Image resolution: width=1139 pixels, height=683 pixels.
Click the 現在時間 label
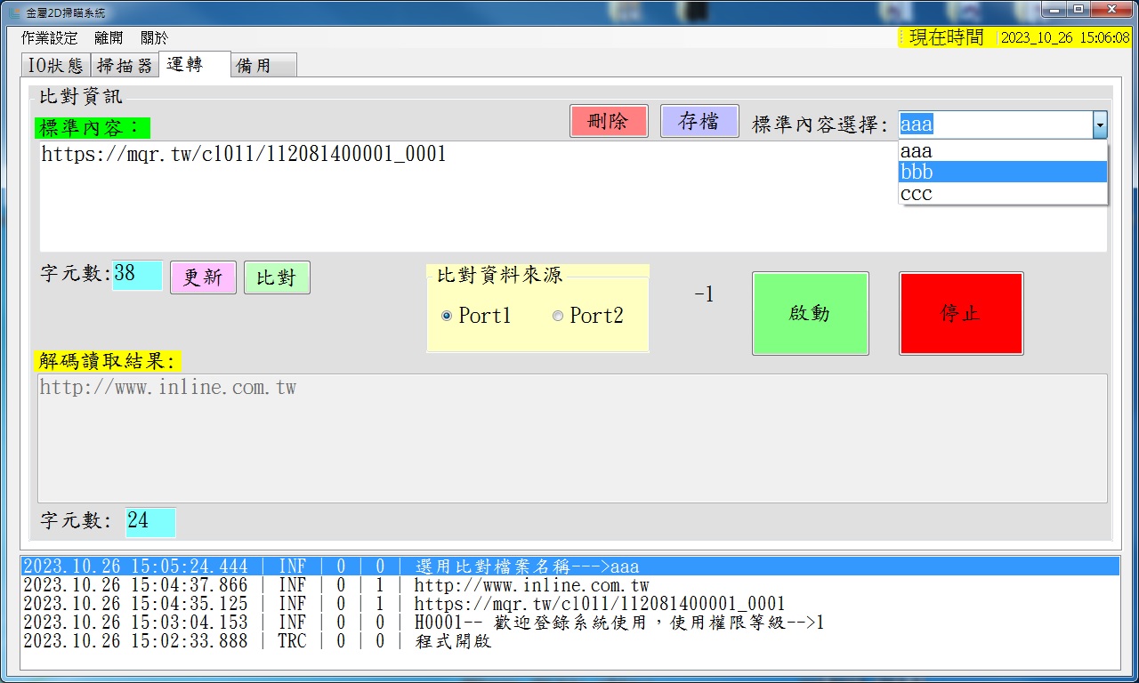click(x=946, y=37)
